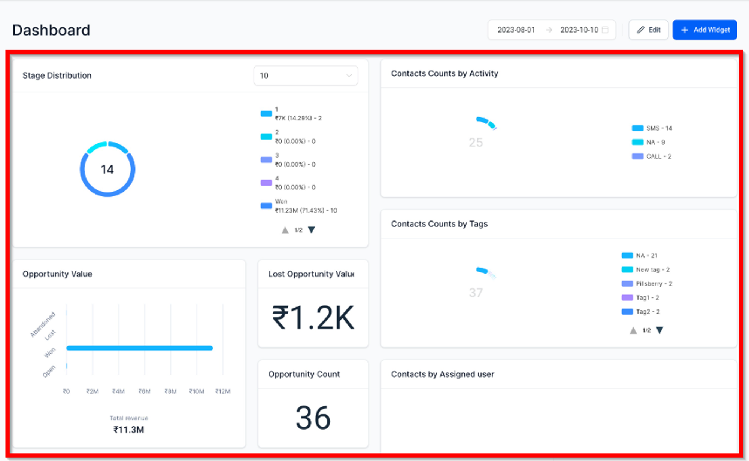Toggle the Won series in Stage legend
The height and width of the screenshot is (461, 749).
pyautogui.click(x=299, y=206)
